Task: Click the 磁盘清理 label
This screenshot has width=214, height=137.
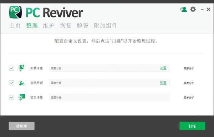Action: pyautogui.click(x=36, y=97)
